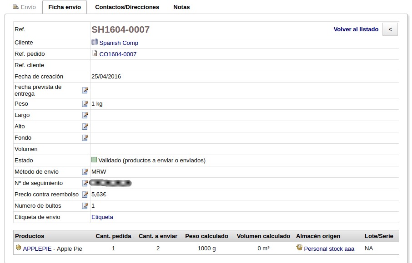The width and height of the screenshot is (412, 263).
Task: Click the Ref. pedido label
Action: point(30,54)
